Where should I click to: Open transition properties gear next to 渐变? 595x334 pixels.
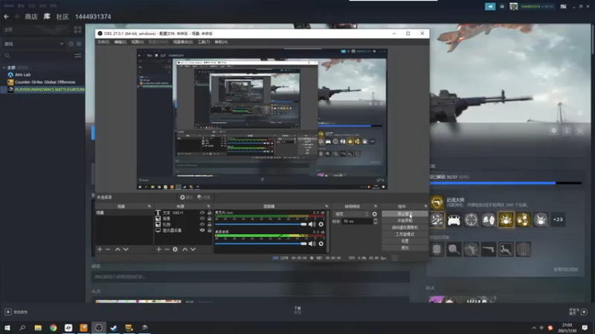pyautogui.click(x=375, y=214)
